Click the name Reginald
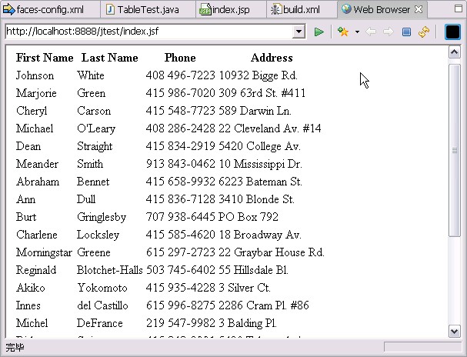Screen dimensions: 467x357 [x=36, y=270]
